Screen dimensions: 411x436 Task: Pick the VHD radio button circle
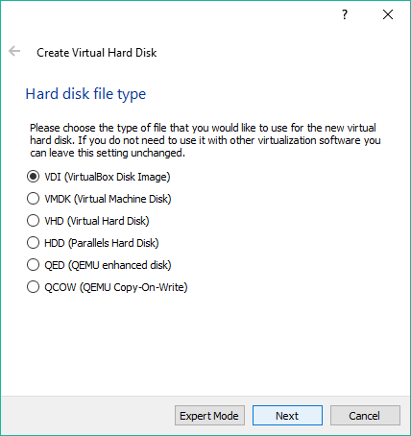pos(33,221)
